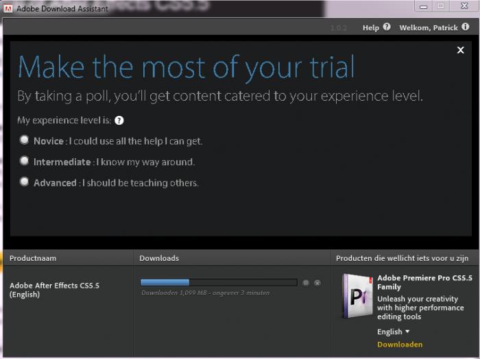Click the Help question mark icon
Viewport: 480px width, 359px height.
point(387,27)
